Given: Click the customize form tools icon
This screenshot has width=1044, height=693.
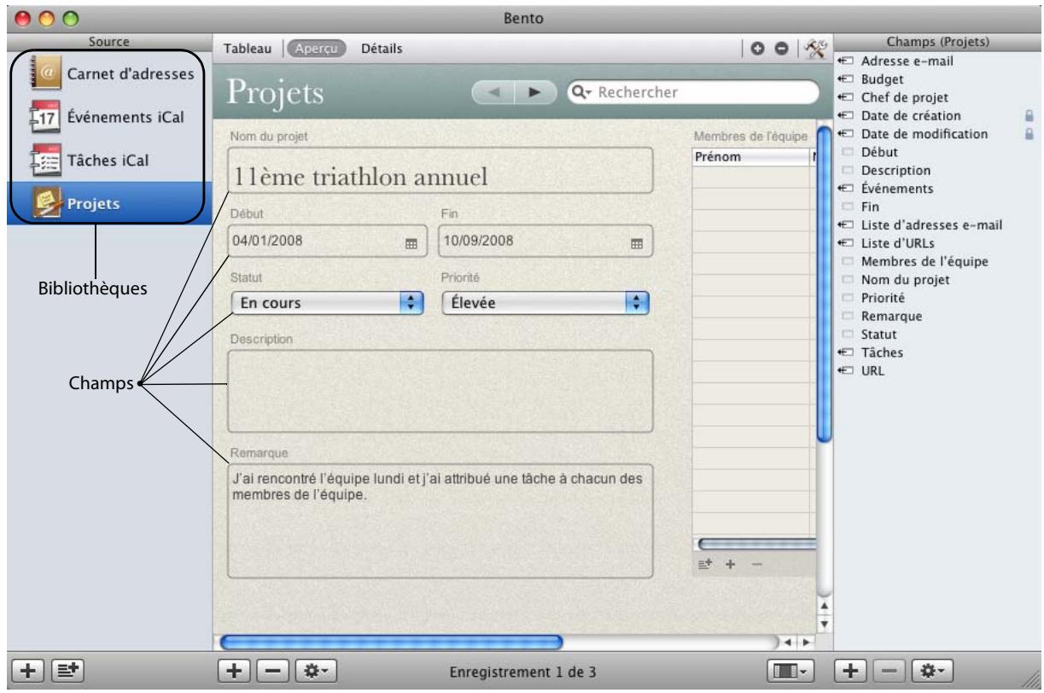Looking at the screenshot, I should pyautogui.click(x=816, y=50).
